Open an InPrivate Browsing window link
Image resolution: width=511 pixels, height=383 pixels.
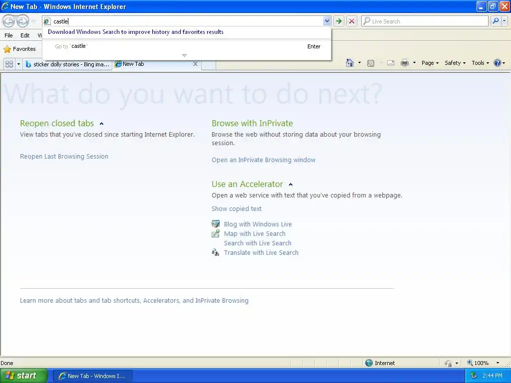pos(263,160)
